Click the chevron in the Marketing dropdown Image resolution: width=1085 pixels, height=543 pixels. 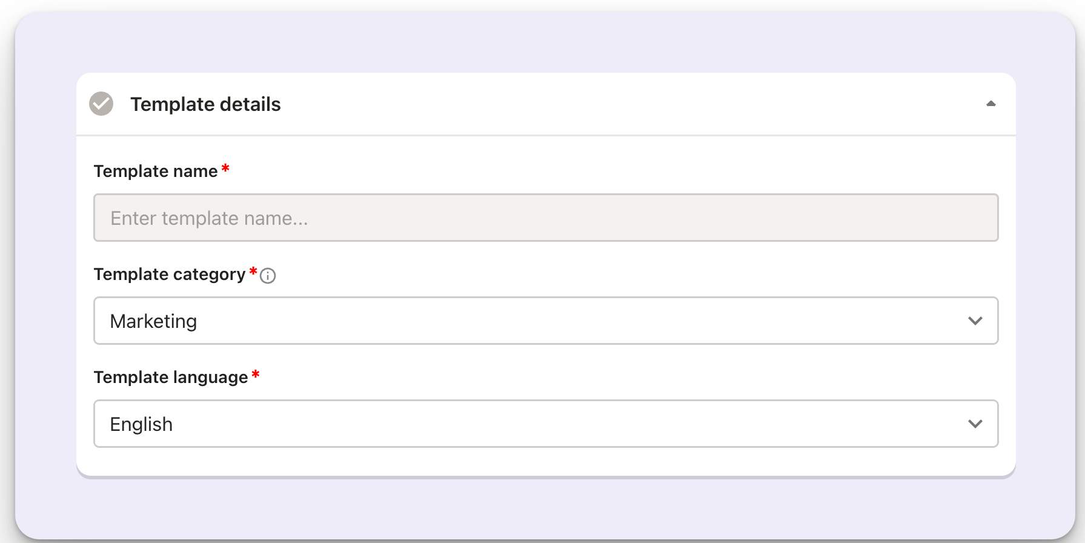tap(975, 321)
